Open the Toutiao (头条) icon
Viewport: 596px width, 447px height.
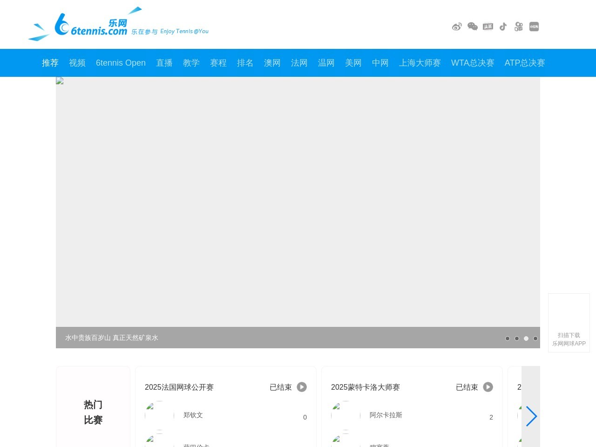(x=488, y=27)
